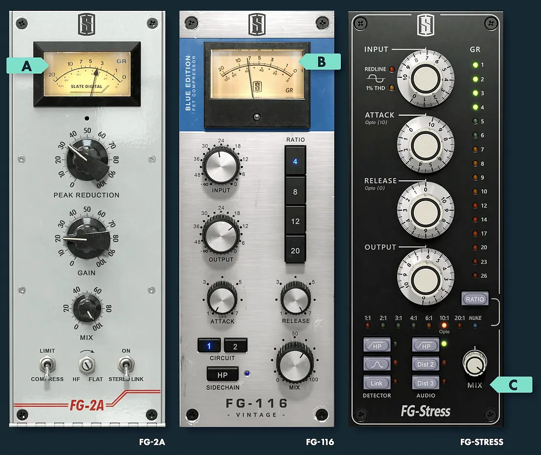Viewport: 541px width, 455px height.
Task: Toggle the Audio HP filter button
Action: tap(426, 345)
